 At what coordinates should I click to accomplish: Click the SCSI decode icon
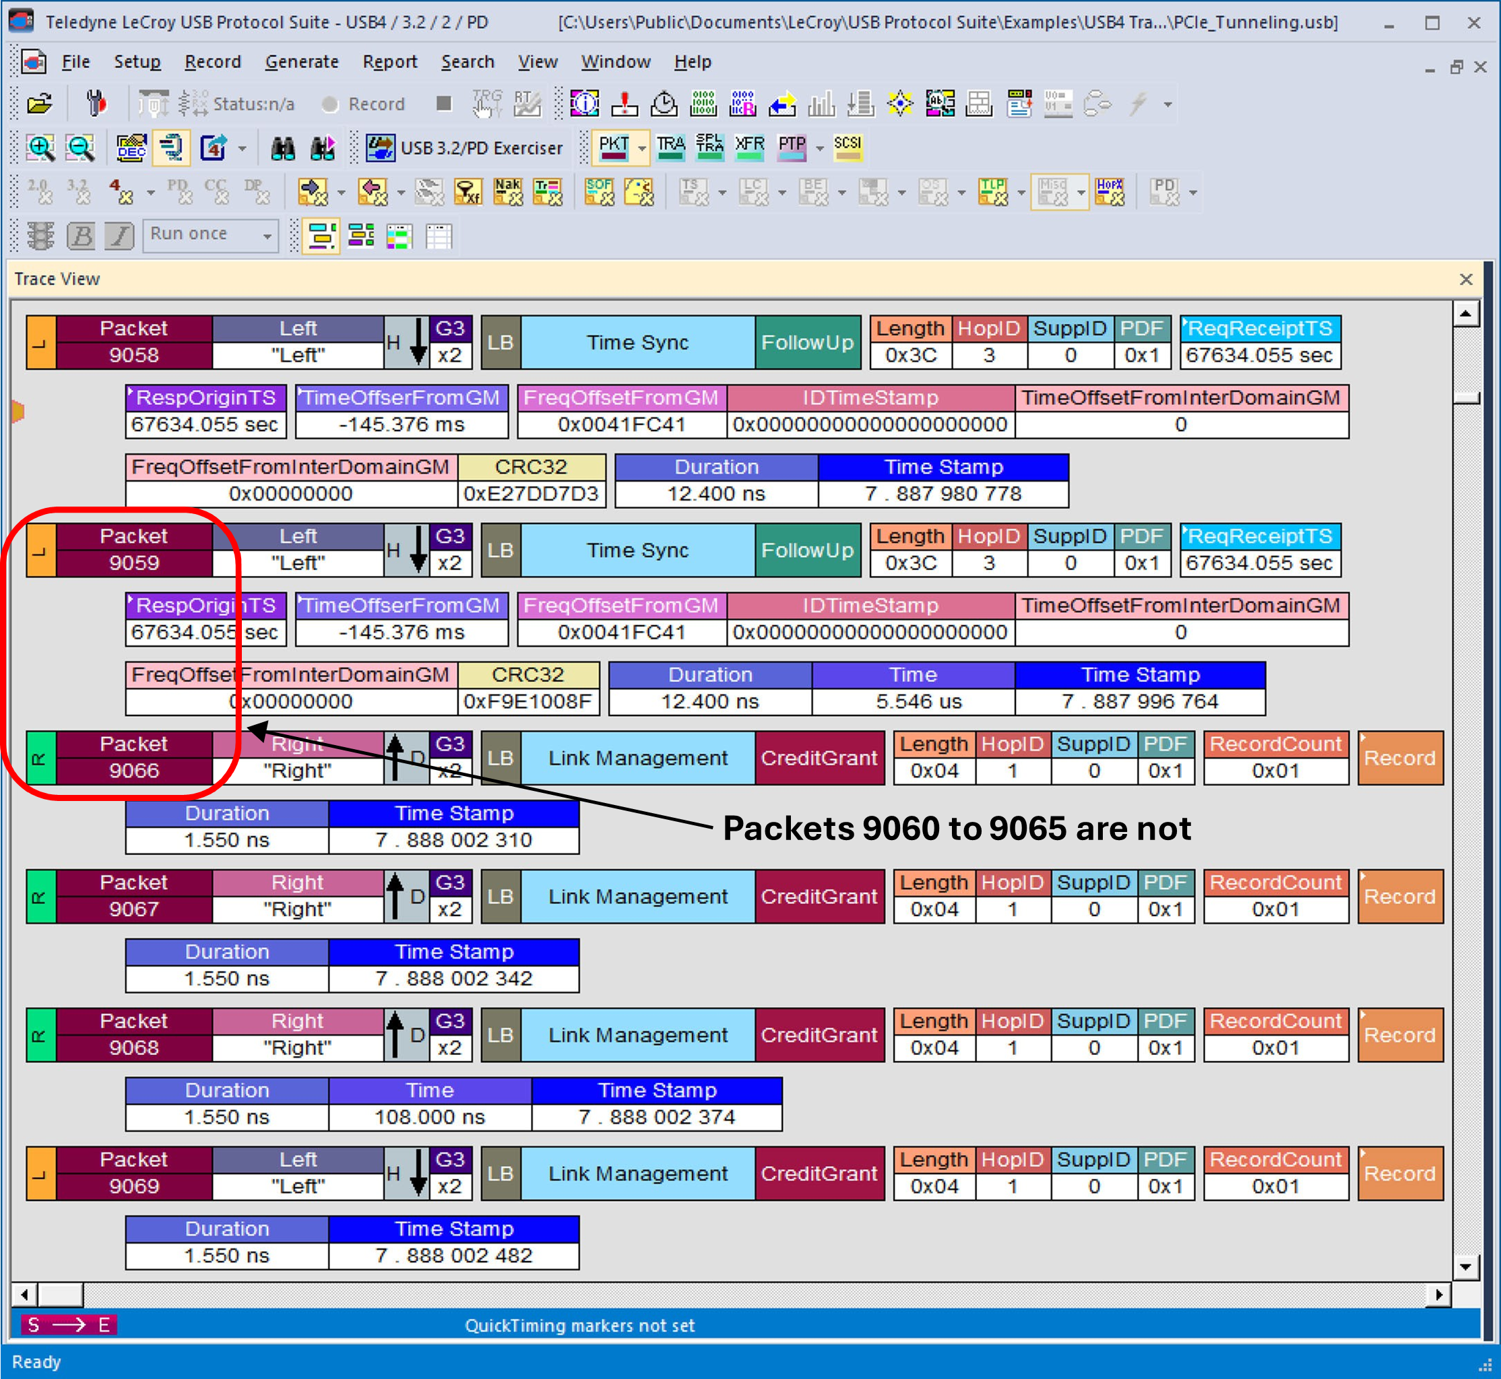click(x=847, y=148)
